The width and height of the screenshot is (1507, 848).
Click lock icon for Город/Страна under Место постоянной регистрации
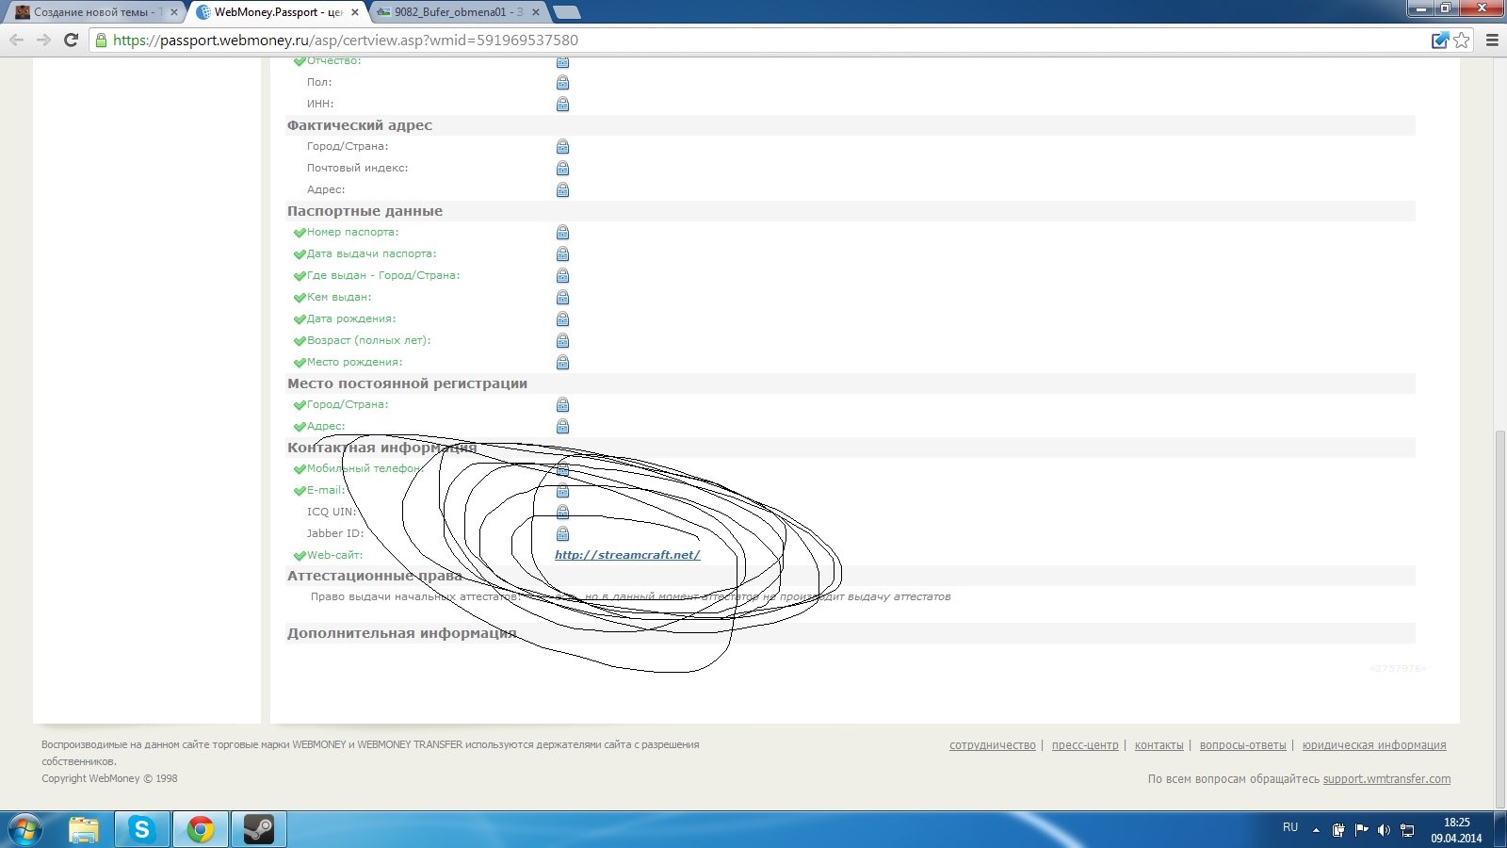[x=562, y=405]
